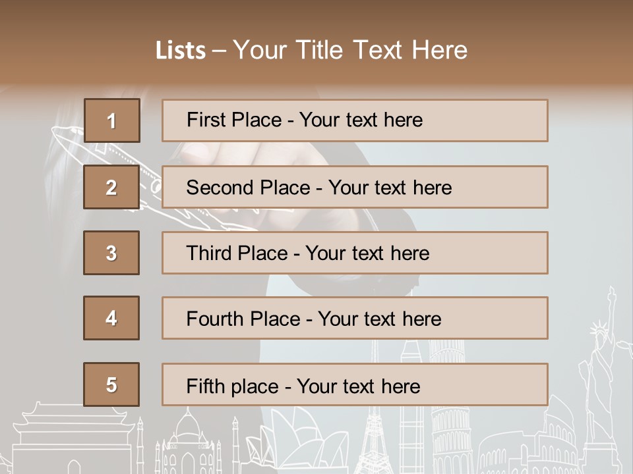Select the number 5 box
Viewport: 633px width, 474px height.
pyautogui.click(x=111, y=384)
